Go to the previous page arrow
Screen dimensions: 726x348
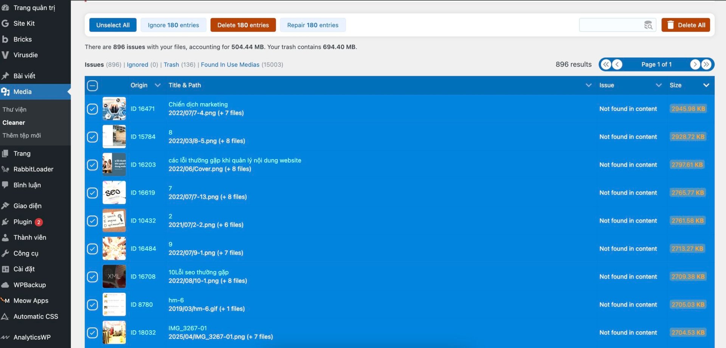617,64
